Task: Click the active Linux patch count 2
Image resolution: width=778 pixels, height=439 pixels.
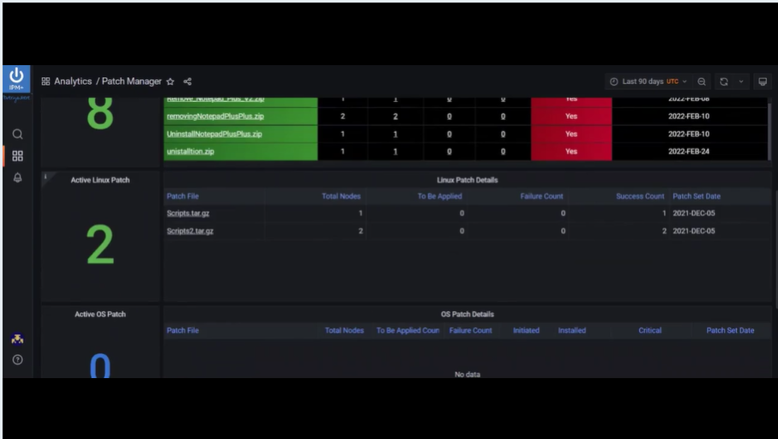Action: 100,244
